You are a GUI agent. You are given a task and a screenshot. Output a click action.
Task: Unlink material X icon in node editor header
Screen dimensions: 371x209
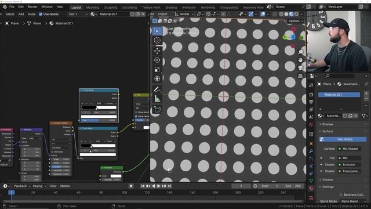coord(143,14)
